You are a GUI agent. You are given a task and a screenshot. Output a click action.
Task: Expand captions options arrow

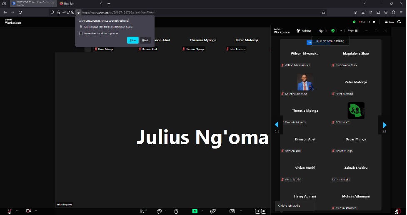click(241, 210)
